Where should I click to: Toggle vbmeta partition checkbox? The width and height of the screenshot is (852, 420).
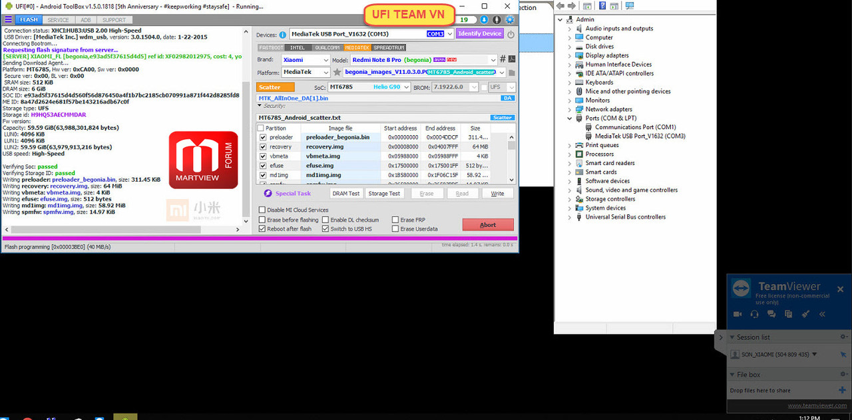[263, 156]
